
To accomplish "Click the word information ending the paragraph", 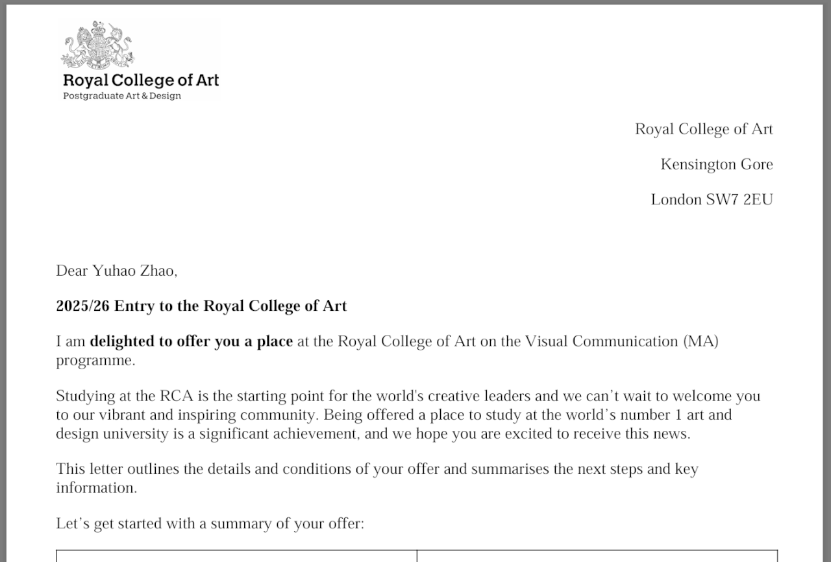I will pos(95,487).
